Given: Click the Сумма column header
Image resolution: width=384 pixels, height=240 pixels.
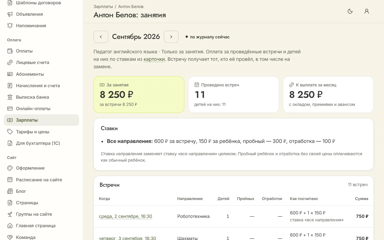Looking at the screenshot, I should click(x=362, y=199).
